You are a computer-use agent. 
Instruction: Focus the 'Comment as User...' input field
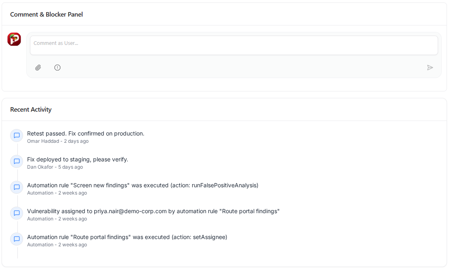click(x=234, y=45)
